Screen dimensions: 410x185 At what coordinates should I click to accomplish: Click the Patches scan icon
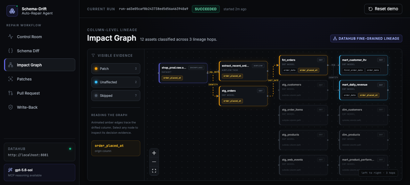coord(11,79)
